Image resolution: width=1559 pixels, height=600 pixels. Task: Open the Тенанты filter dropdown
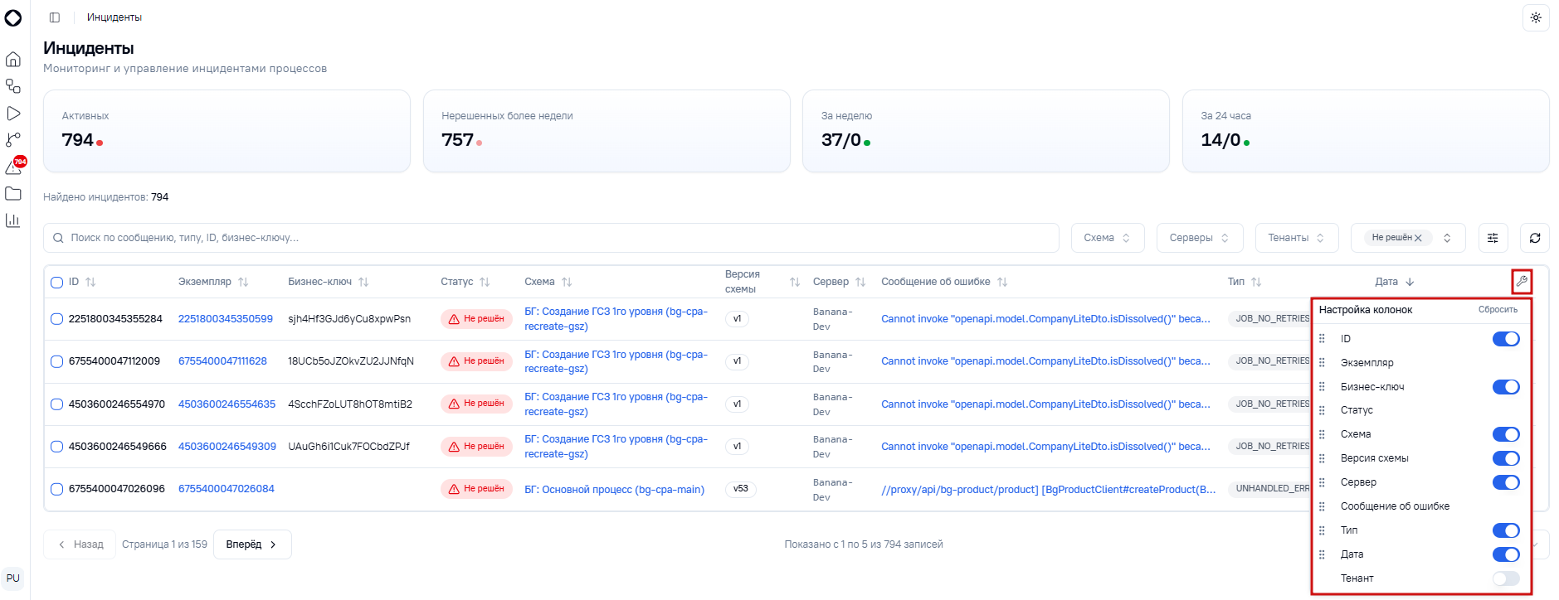pos(1297,238)
